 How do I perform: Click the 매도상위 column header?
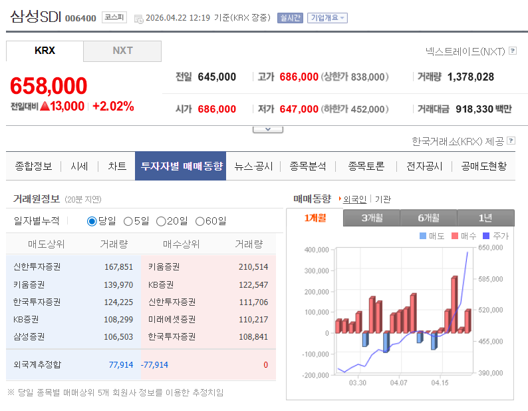tap(46, 244)
